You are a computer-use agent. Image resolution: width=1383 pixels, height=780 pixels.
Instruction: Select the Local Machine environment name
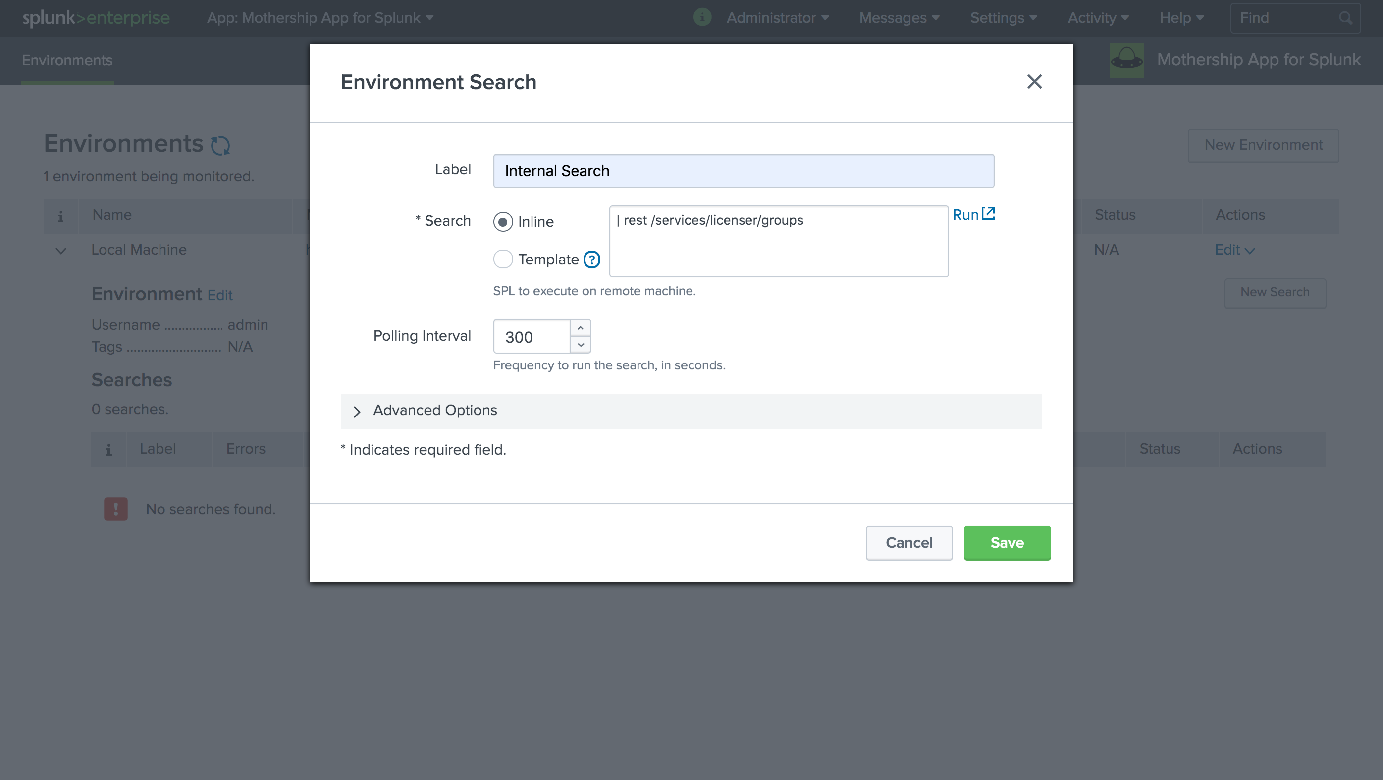(x=139, y=250)
